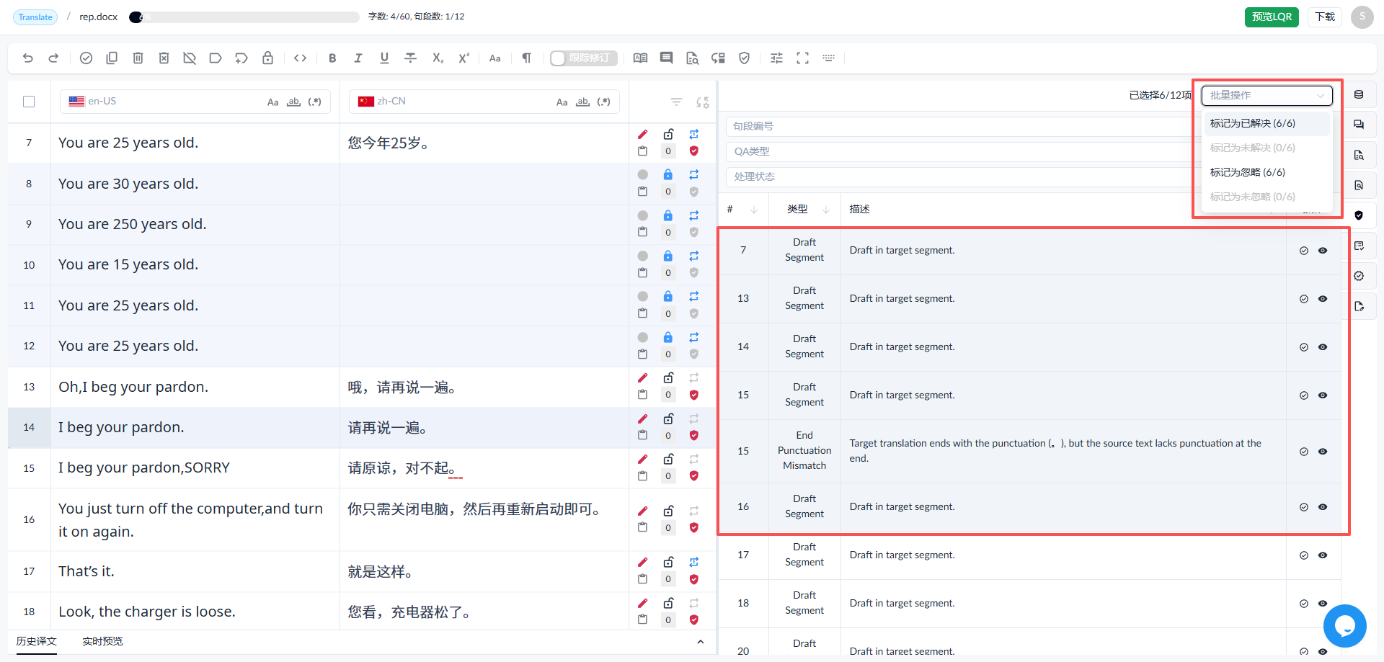Viewport: 1384px width, 662px height.
Task: Sort by 类型 column arrow
Action: tap(826, 210)
